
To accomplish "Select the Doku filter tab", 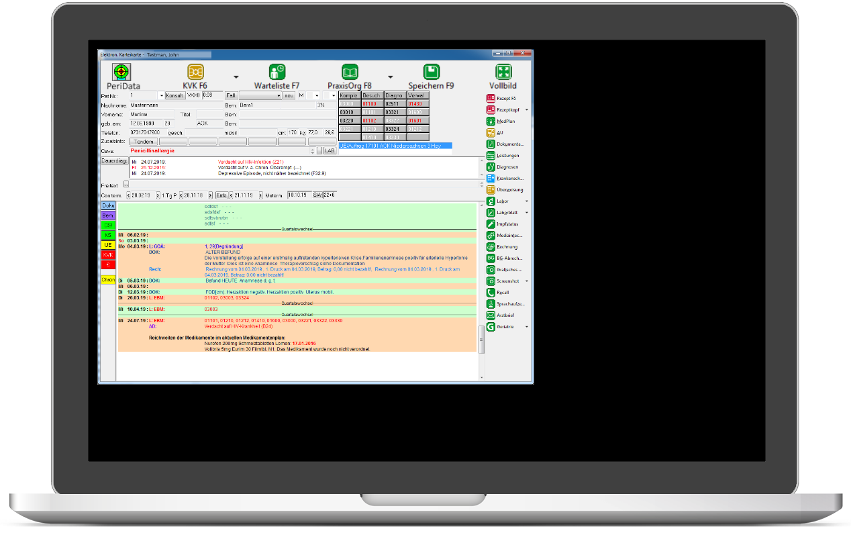I will pos(108,205).
